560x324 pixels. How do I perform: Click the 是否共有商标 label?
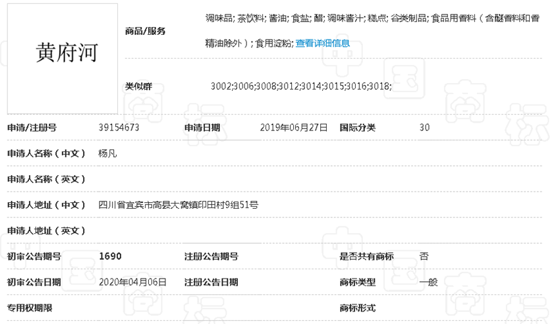[366, 256]
